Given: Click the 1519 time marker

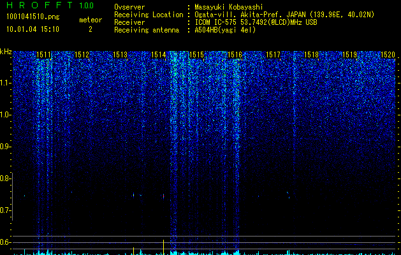Looking at the screenshot, I should pyautogui.click(x=349, y=55).
